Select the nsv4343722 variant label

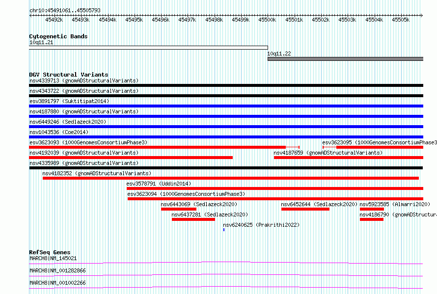click(84, 91)
